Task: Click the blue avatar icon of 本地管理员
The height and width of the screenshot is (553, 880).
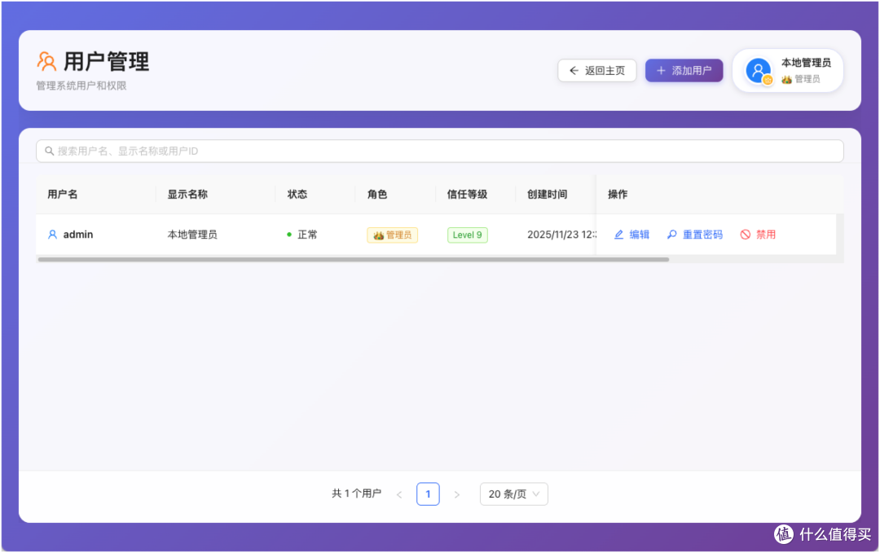Action: point(759,71)
